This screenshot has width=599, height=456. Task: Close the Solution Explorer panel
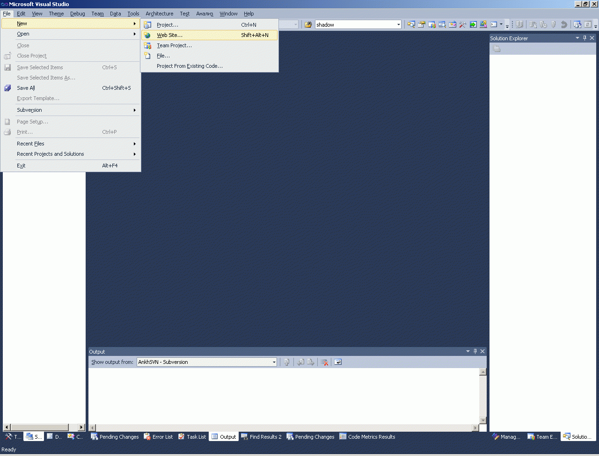[592, 38]
